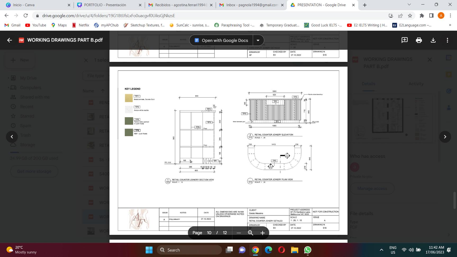This screenshot has height=257, width=457.
Task: Open the Chrome side panel
Action: [x=431, y=16]
